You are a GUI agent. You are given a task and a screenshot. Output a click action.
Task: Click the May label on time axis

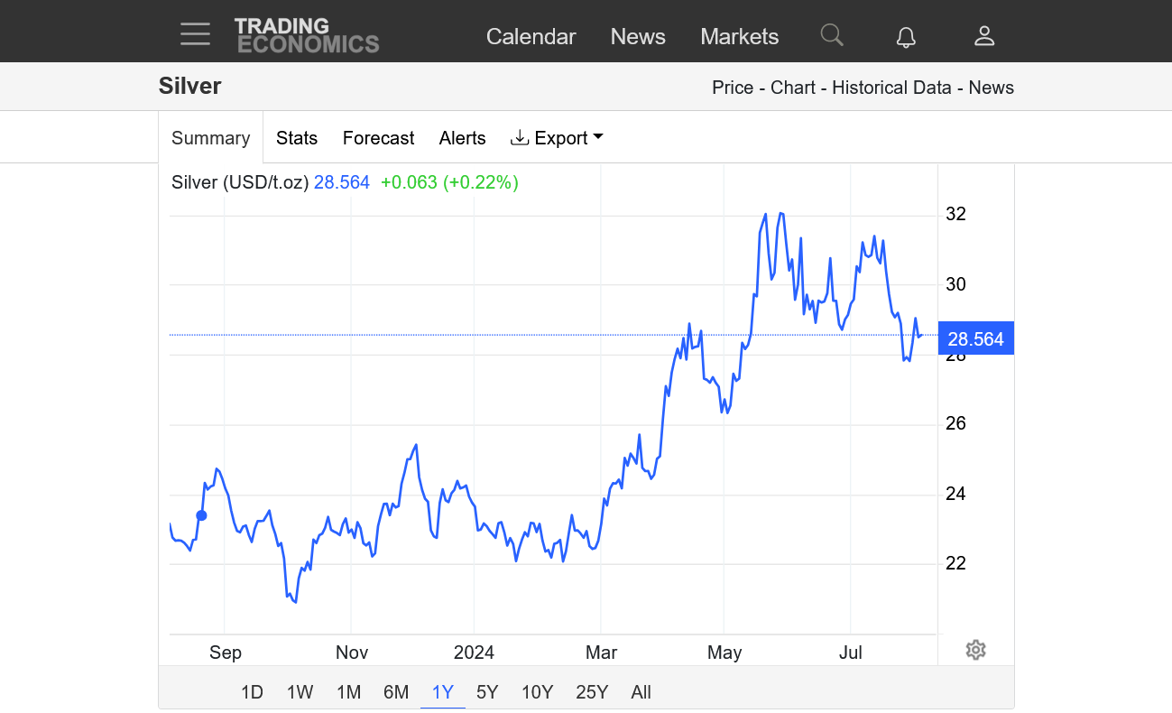coord(724,653)
